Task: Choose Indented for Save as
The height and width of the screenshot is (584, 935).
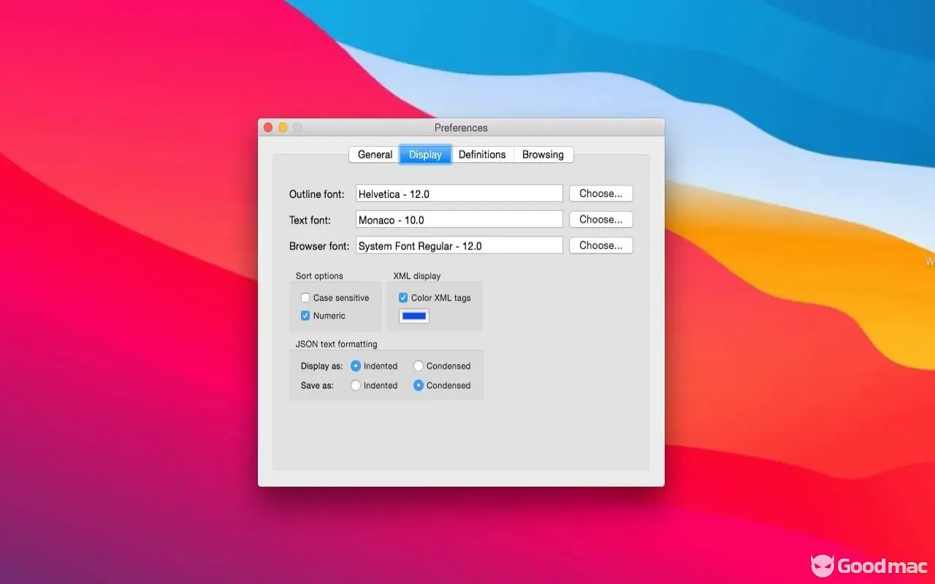Action: pyautogui.click(x=356, y=385)
